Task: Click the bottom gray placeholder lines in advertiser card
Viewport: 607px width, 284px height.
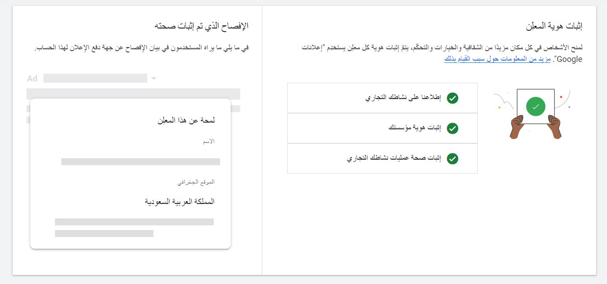Action: click(x=134, y=227)
